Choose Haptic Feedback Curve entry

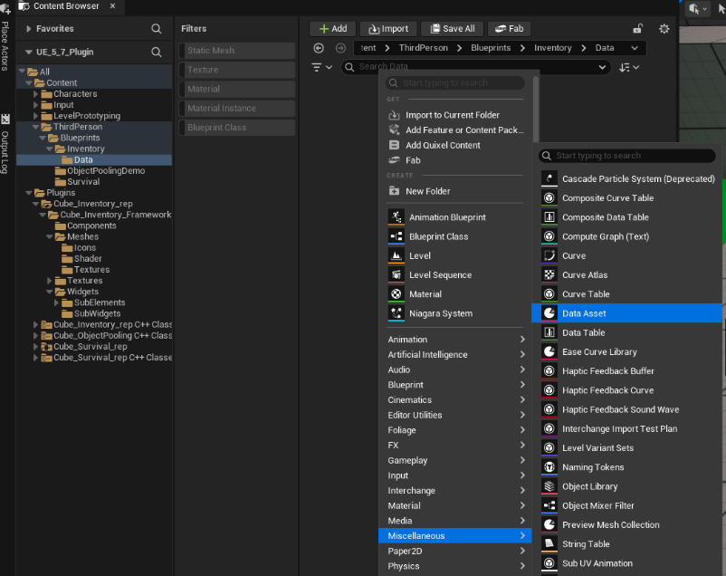click(627, 390)
